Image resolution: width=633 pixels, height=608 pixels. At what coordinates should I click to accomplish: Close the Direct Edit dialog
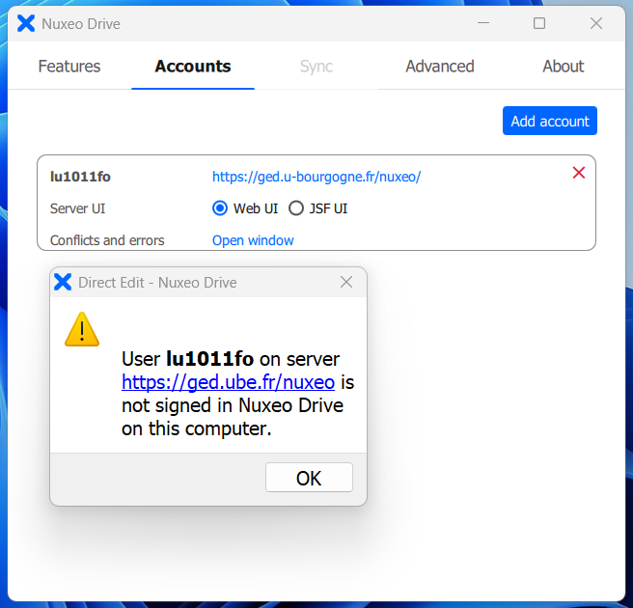coord(346,282)
